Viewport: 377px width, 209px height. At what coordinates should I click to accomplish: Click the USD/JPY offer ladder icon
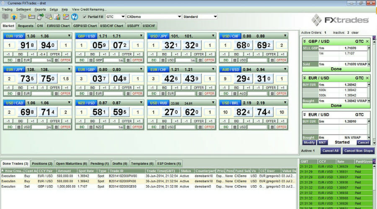(200, 60)
